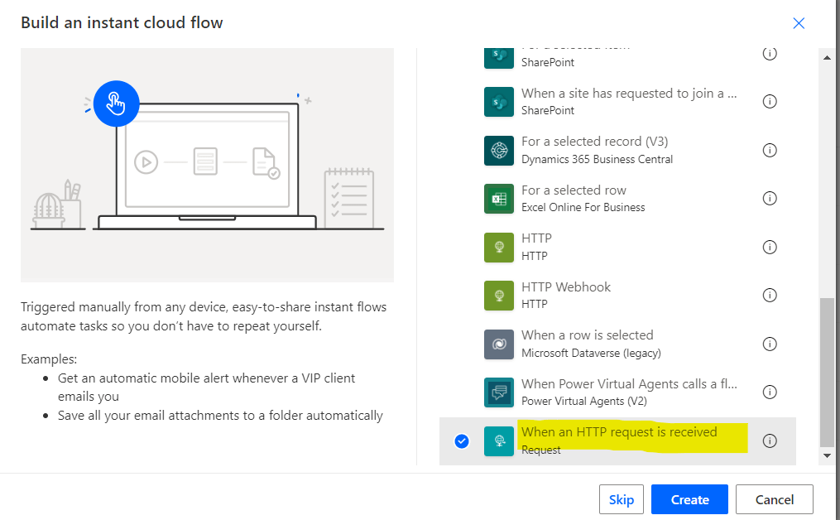The height and width of the screenshot is (520, 840).
Task: Click the Create button
Action: click(x=689, y=499)
